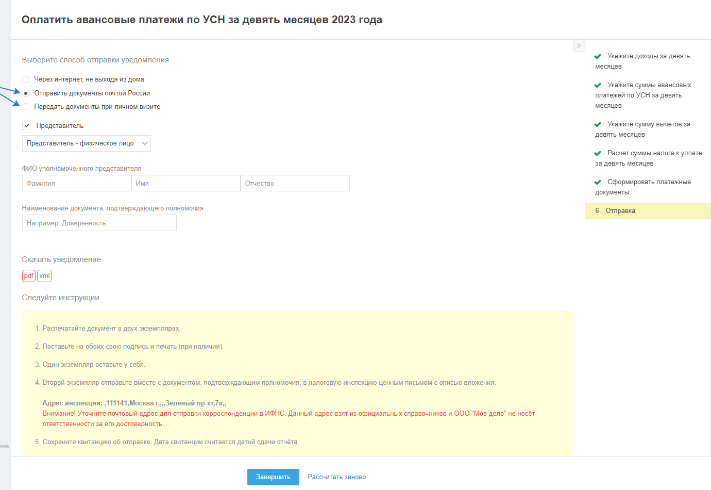The image size is (711, 490).
Task: Click into the 'Отчество' field
Action: coord(295,183)
